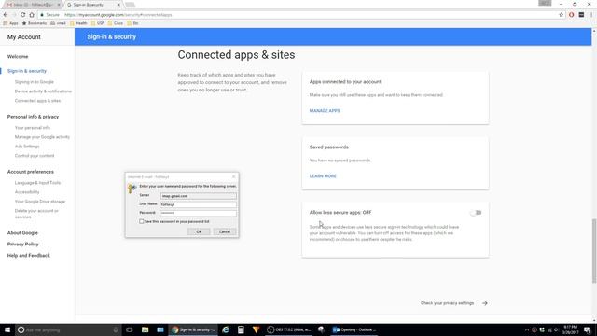The height and width of the screenshot is (336, 597).
Task: Open the Calculator taskbar icon
Action: point(241,329)
